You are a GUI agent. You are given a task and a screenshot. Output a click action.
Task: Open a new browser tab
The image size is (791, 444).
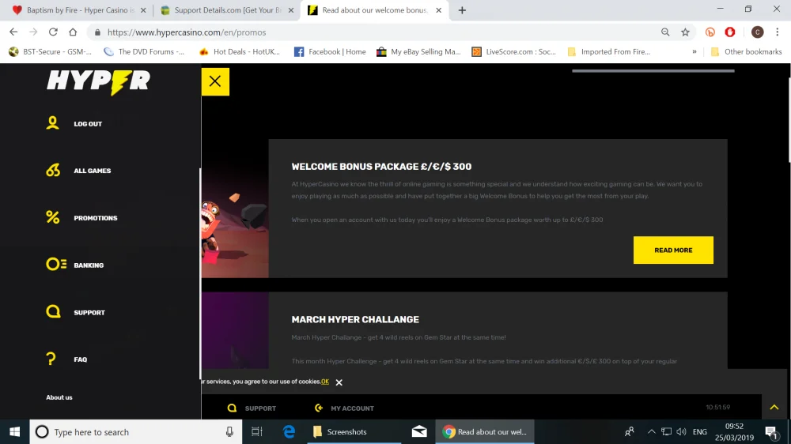[x=462, y=10]
